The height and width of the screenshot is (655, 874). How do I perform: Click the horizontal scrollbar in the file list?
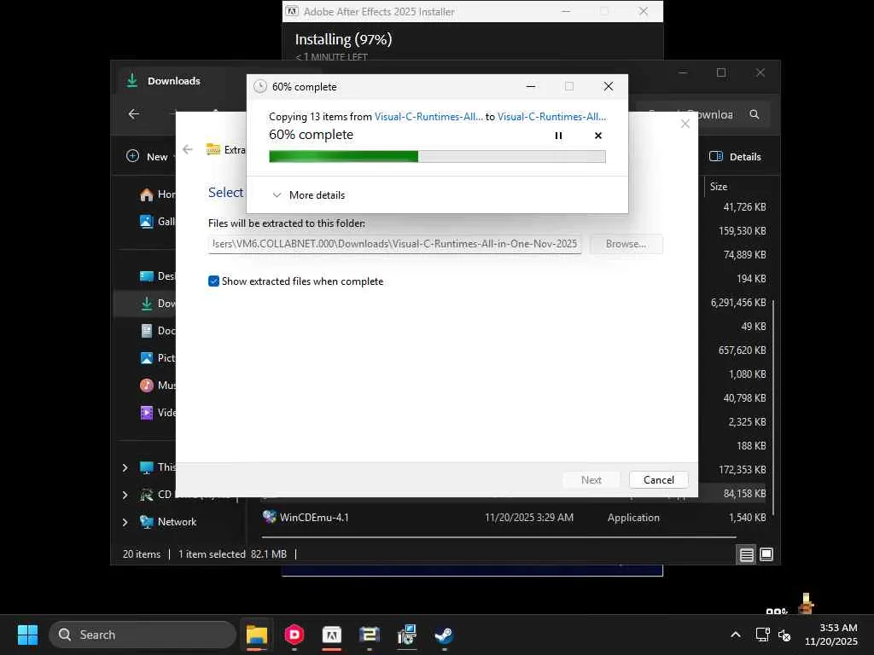coord(498,537)
